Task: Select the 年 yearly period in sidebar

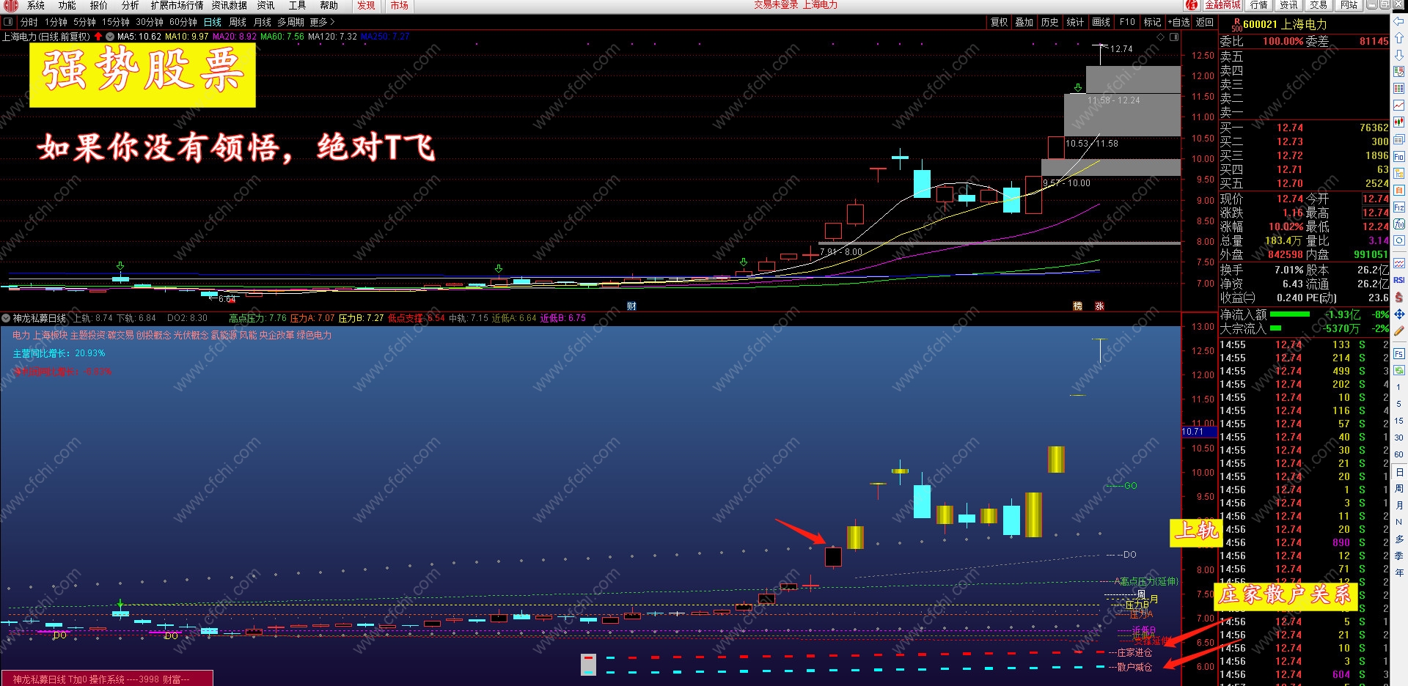Action: click(1399, 572)
